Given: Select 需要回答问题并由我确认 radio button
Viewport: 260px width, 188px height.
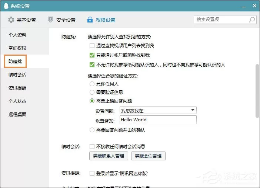Looking at the screenshot, I should [92, 130].
